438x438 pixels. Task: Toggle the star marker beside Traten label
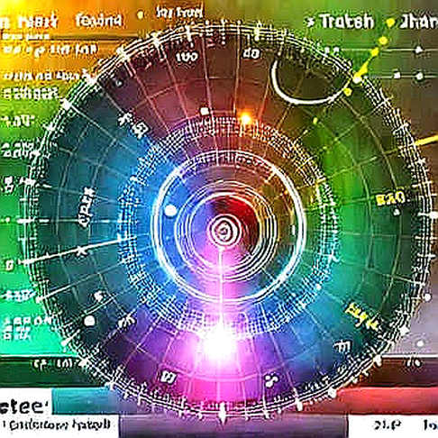click(x=311, y=22)
